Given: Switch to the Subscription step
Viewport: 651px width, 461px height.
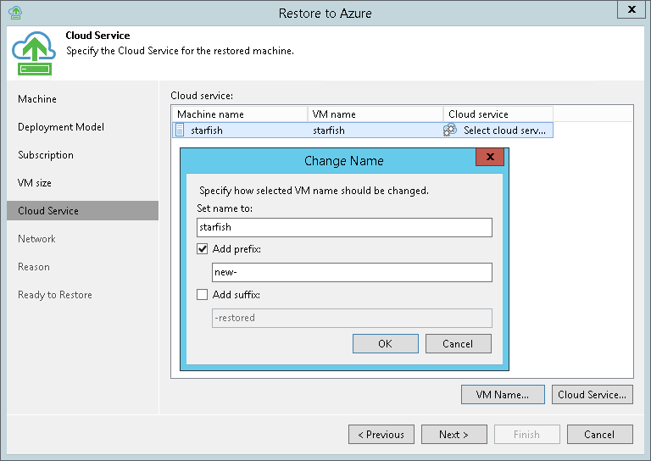Looking at the screenshot, I should coord(46,155).
